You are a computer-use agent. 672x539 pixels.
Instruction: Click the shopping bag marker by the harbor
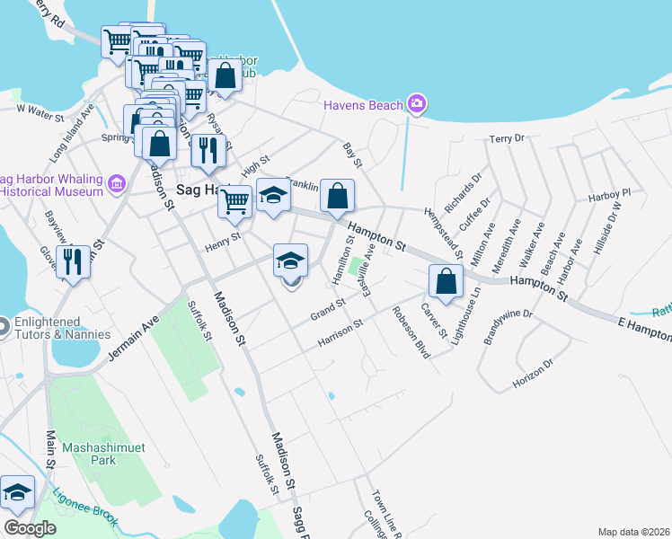[x=225, y=75]
